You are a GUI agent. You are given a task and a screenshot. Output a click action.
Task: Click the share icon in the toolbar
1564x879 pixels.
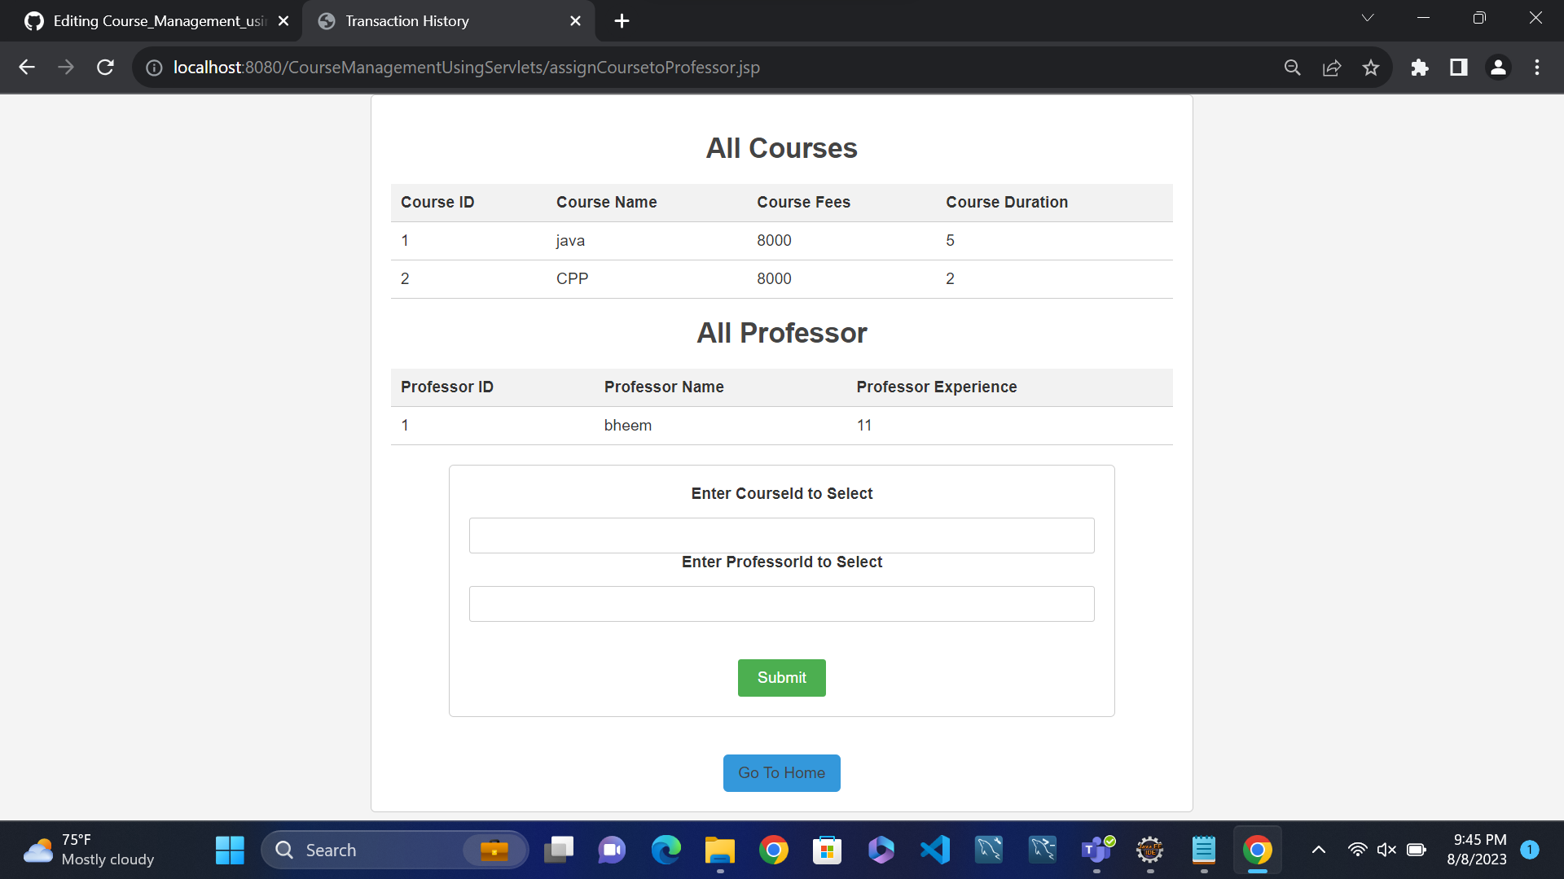1332,68
